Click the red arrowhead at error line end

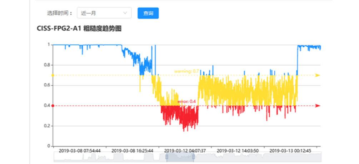click(x=318, y=106)
